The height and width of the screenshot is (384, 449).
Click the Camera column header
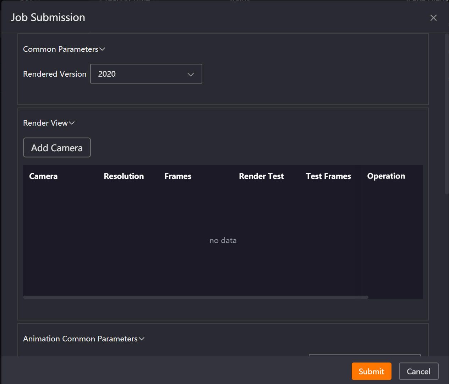pyautogui.click(x=43, y=176)
